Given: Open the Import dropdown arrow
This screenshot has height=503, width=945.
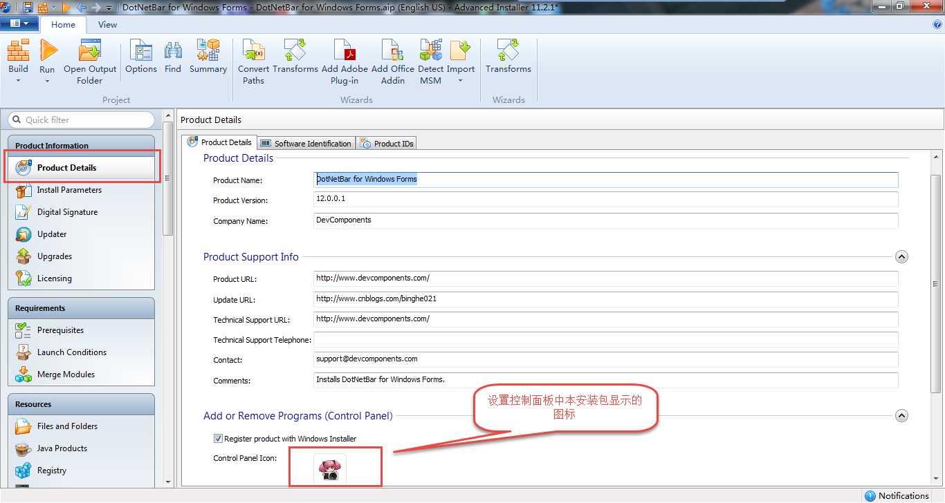Looking at the screenshot, I should [x=460, y=81].
